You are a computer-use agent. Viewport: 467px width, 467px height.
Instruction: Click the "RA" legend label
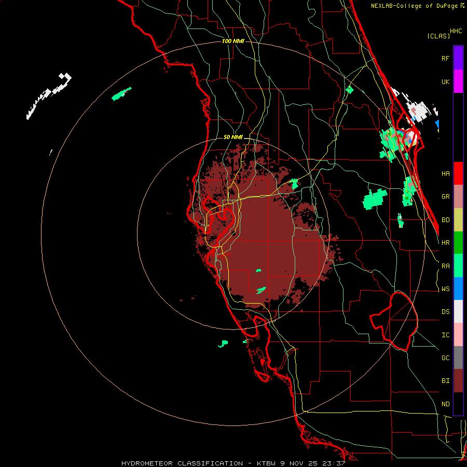point(446,266)
